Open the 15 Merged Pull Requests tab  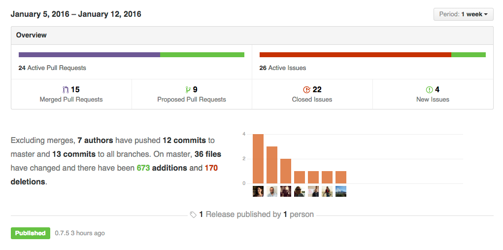click(71, 94)
